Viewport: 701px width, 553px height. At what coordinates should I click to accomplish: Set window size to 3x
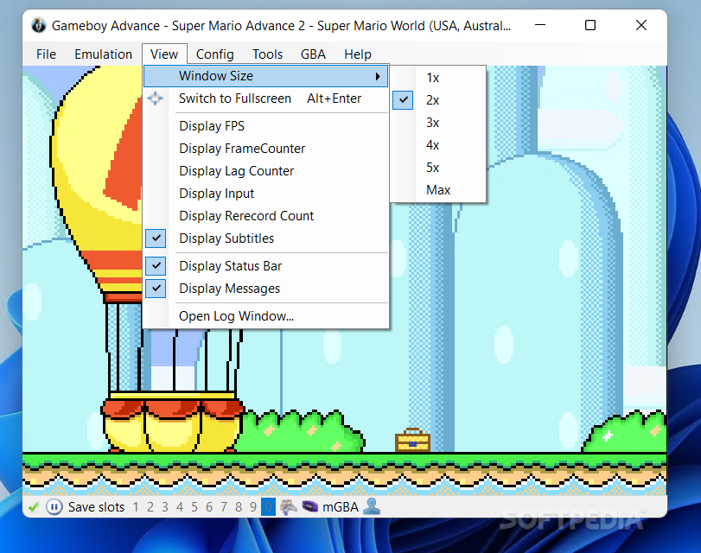[x=438, y=123]
